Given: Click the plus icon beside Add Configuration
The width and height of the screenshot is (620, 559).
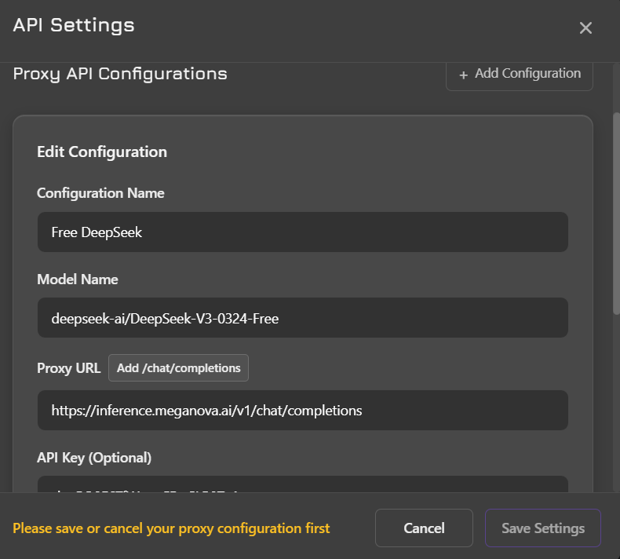Looking at the screenshot, I should coord(463,74).
